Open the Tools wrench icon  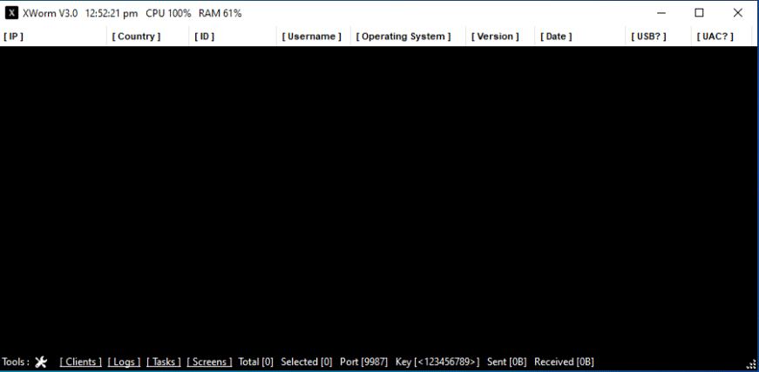tap(41, 362)
